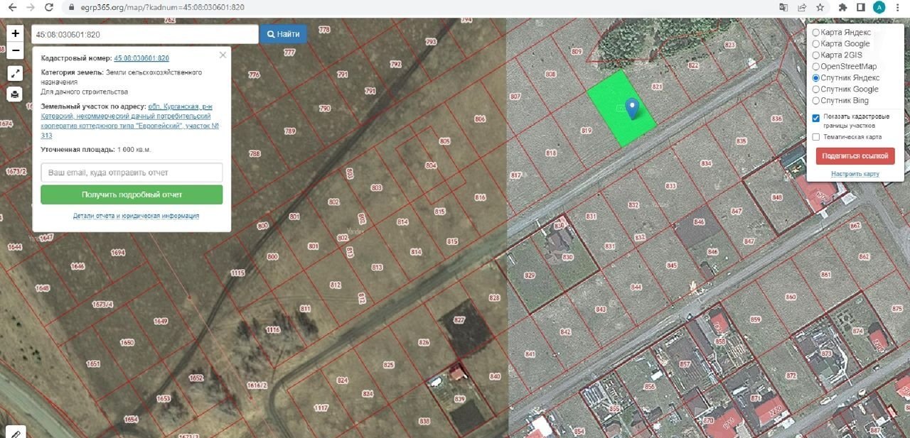910x438 pixels.
Task: Zoom in on the map with plus
Action: [15, 33]
